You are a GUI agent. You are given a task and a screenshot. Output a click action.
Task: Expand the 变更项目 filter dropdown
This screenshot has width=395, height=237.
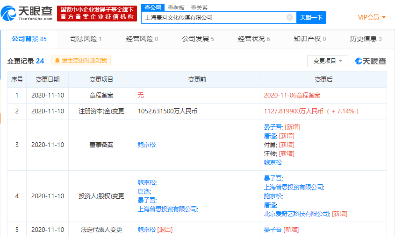click(327, 61)
